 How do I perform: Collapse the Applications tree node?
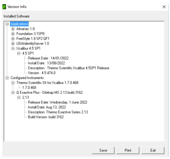(x=7, y=24)
